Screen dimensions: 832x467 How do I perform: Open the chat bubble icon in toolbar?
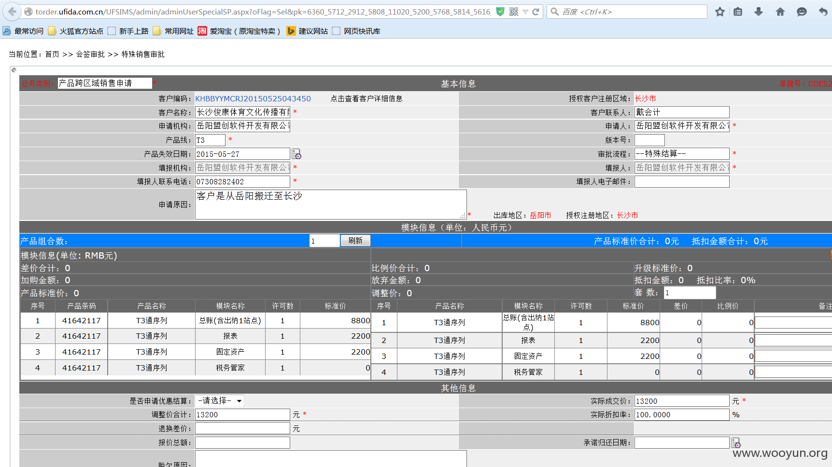click(x=802, y=12)
